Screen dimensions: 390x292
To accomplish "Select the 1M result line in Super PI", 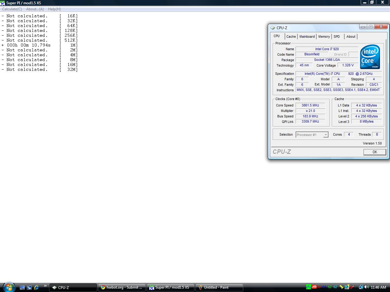I will (x=40, y=45).
